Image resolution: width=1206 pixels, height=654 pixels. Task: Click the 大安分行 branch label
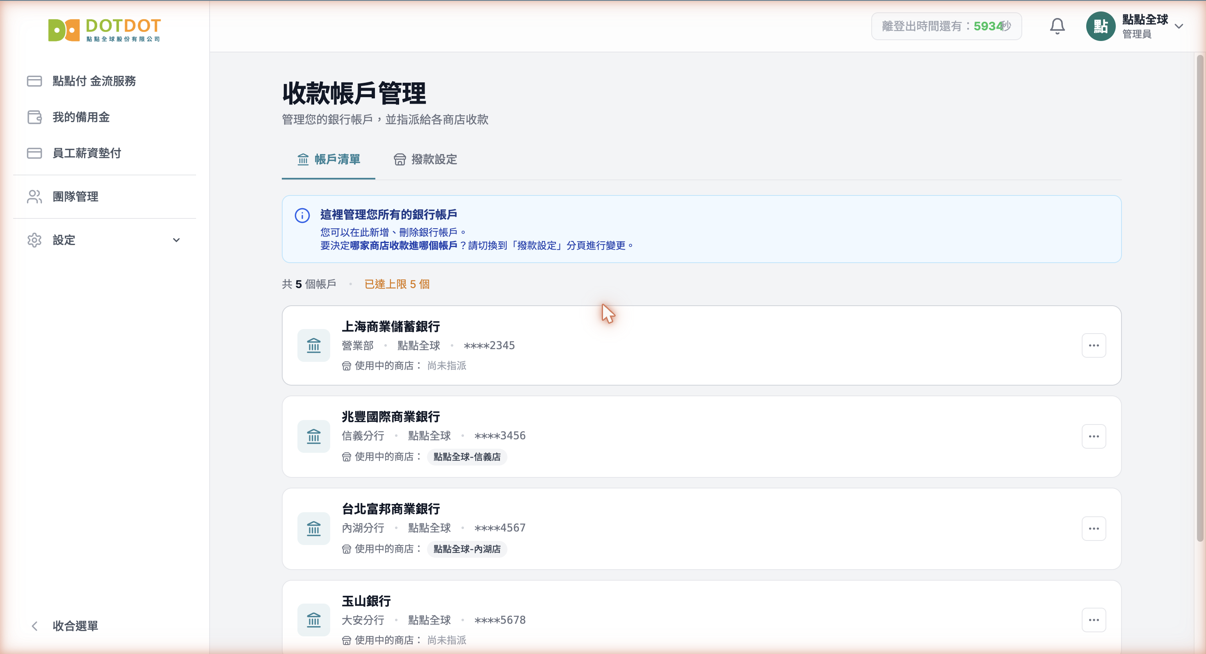click(x=363, y=620)
